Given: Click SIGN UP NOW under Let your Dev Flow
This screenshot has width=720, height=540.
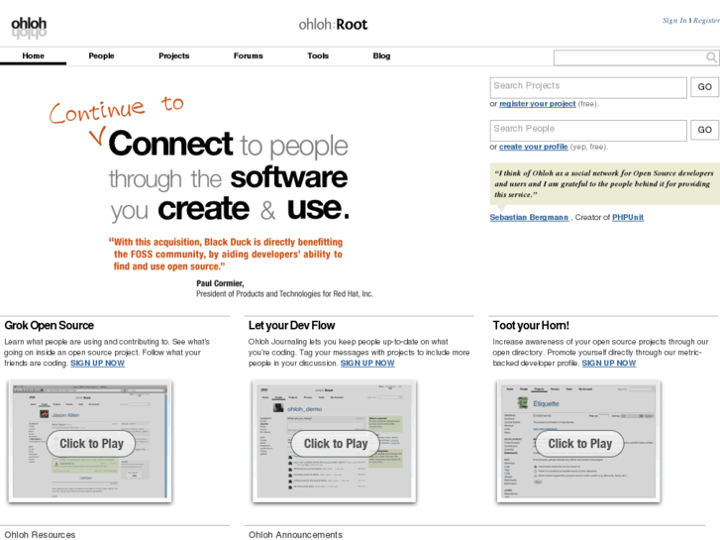Looking at the screenshot, I should pyautogui.click(x=367, y=363).
